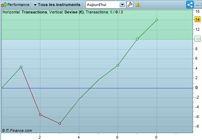Click the yellow 14 value marker
Image resolution: width=202 pixels, height=140 pixels.
click(197, 19)
